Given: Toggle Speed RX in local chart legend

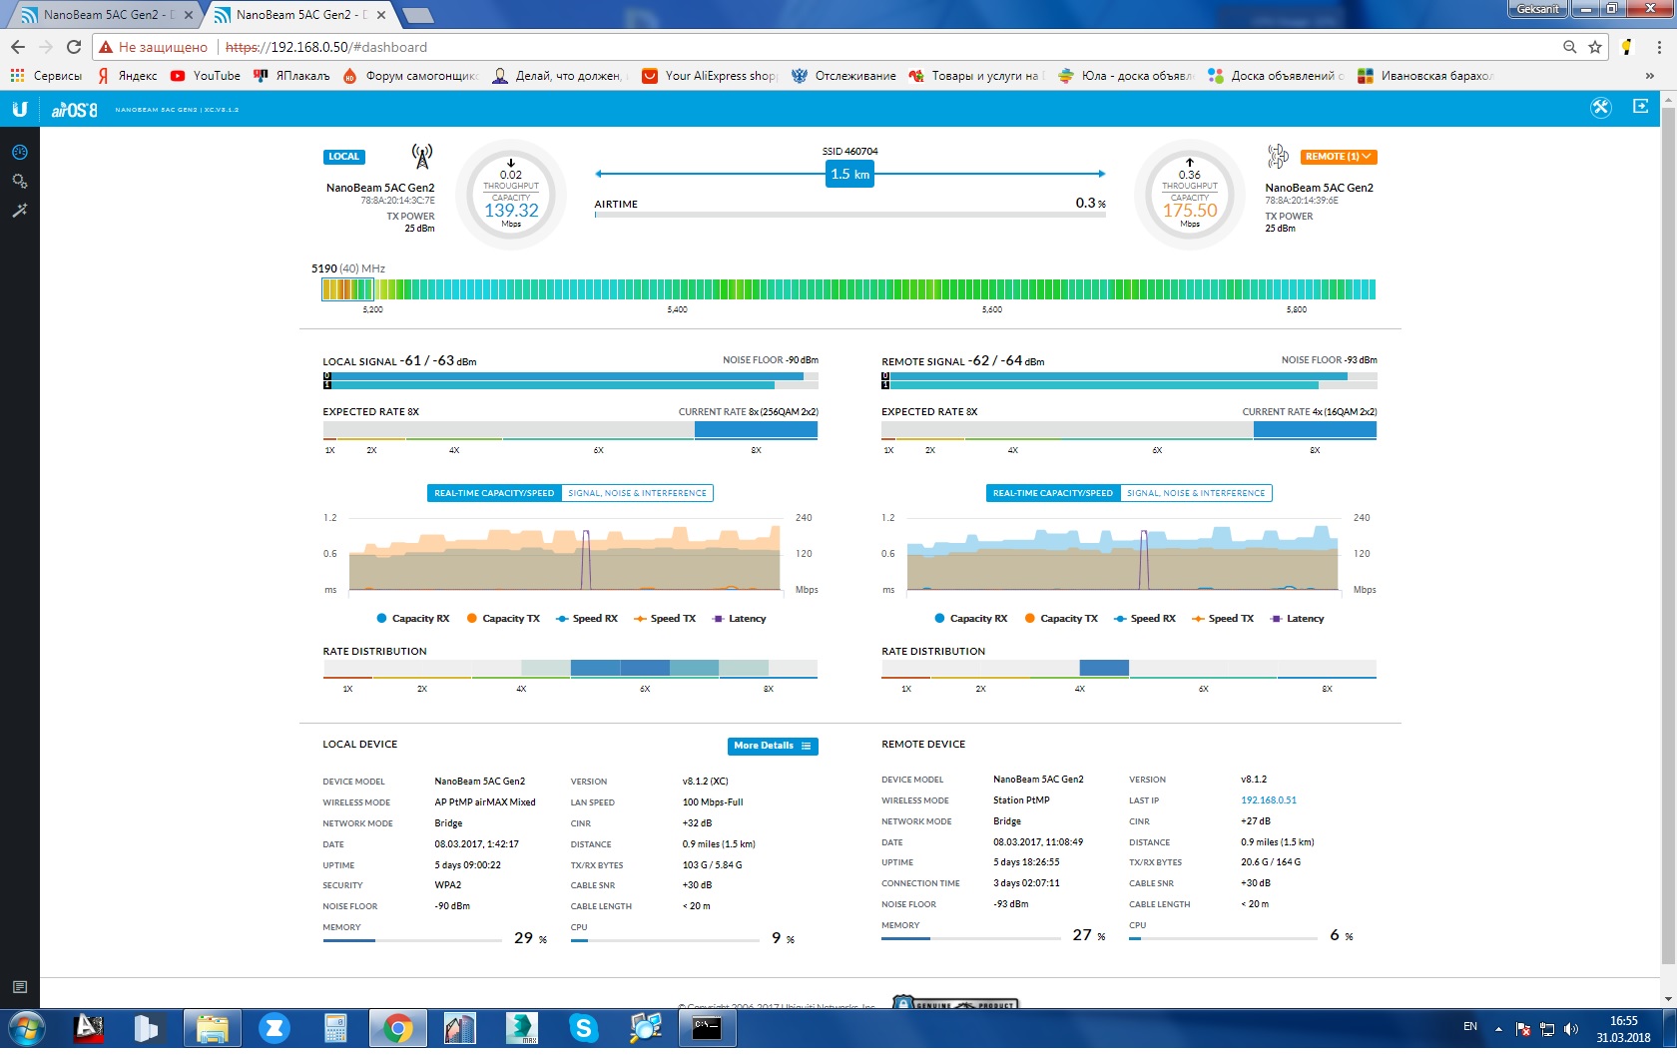Looking at the screenshot, I should [x=587, y=619].
